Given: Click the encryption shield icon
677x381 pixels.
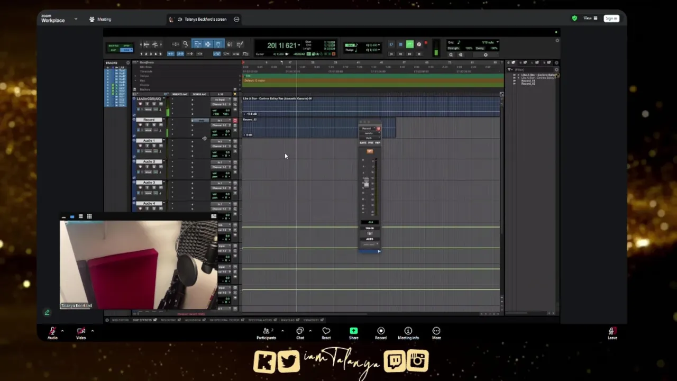Looking at the screenshot, I should click(574, 19).
